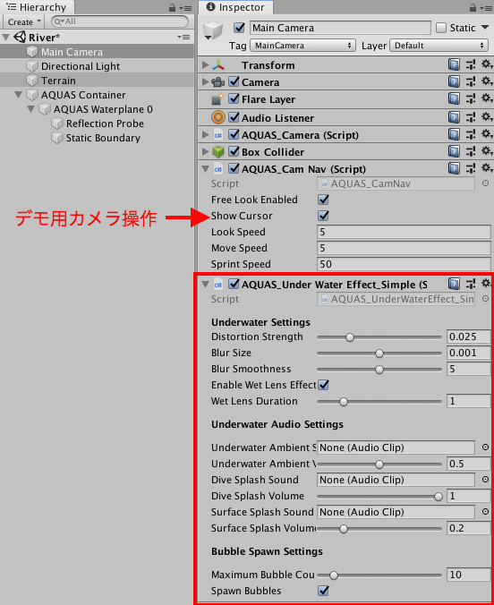Collapse AQUAS Container in Hierarchy
494x605 pixels.
pos(18,95)
